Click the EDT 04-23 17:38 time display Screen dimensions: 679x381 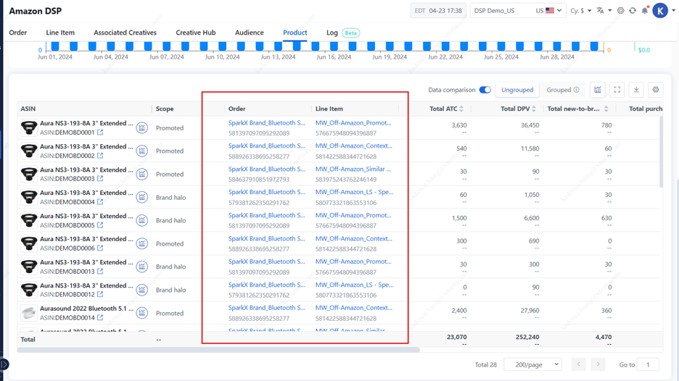pyautogui.click(x=438, y=11)
